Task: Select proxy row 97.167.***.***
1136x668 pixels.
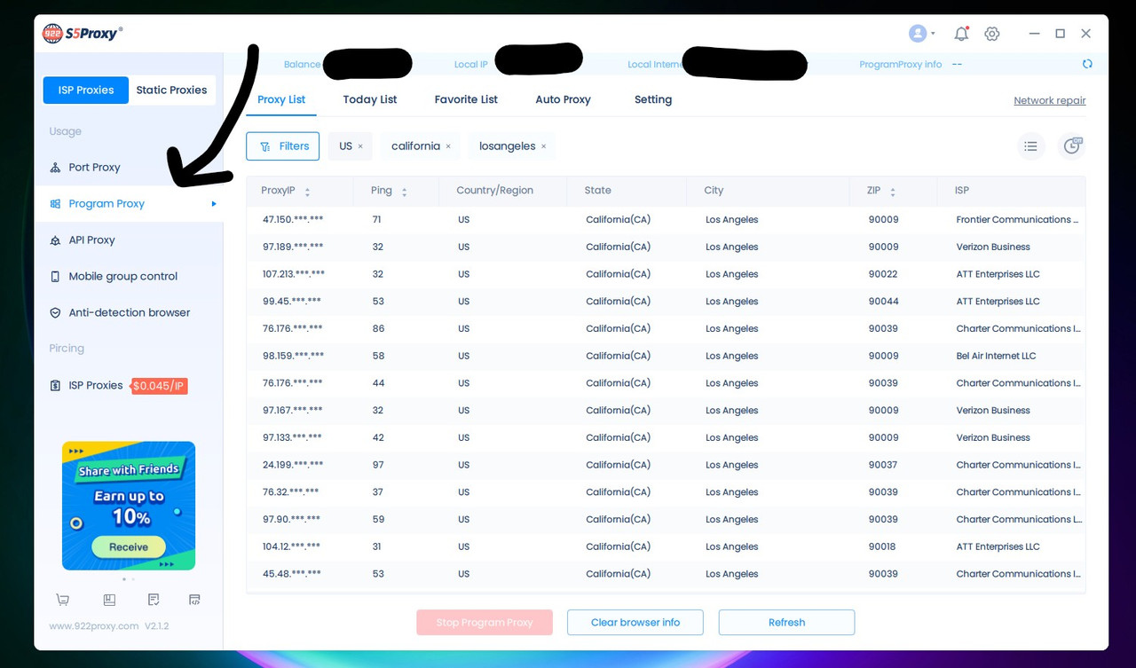Action: (666, 410)
